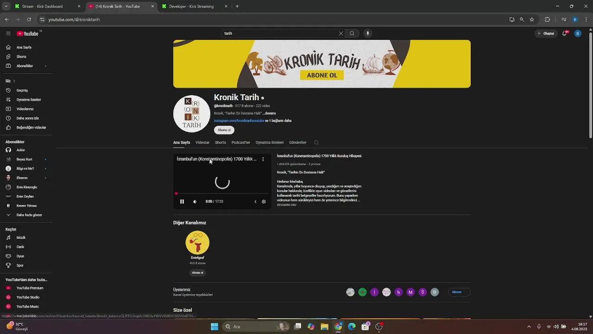Screen dimensions: 593x334
Task: Show hidden system tray icons
Action: (x=529, y=327)
